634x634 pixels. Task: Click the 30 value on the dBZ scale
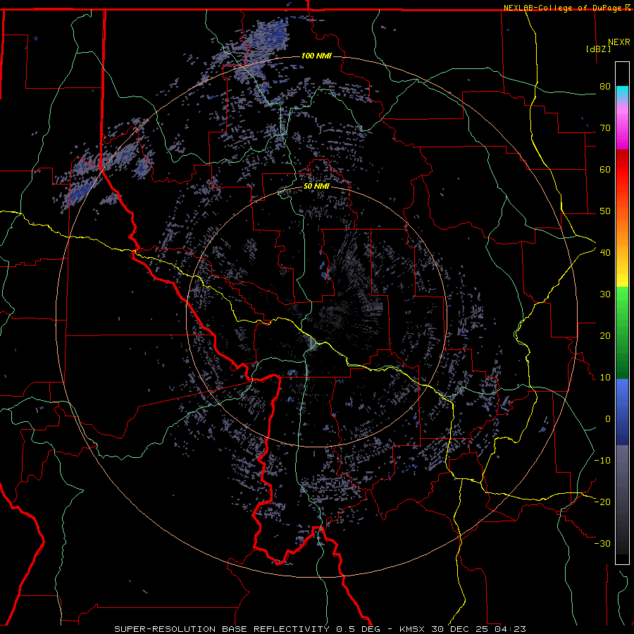(605, 294)
